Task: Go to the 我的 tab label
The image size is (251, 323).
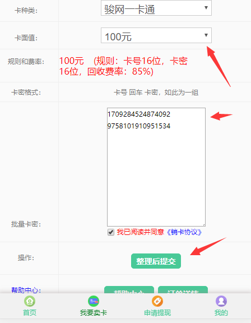Action: [221, 313]
